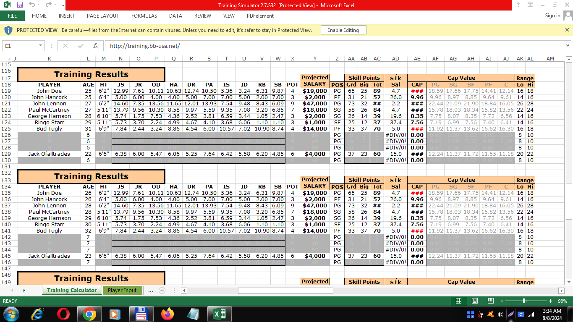The image size is (573, 322).
Task: Expand the formula bar chevron
Action: click(x=568, y=46)
